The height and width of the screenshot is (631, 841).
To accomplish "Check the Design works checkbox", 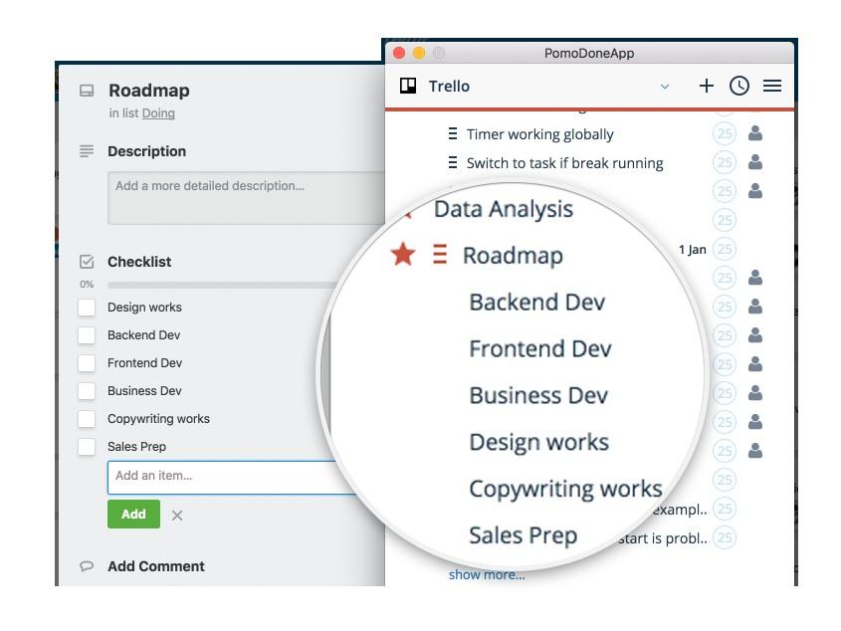I will tap(87, 308).
